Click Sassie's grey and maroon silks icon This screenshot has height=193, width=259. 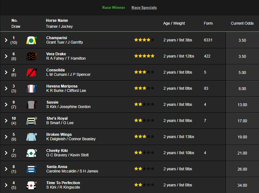coord(31,105)
